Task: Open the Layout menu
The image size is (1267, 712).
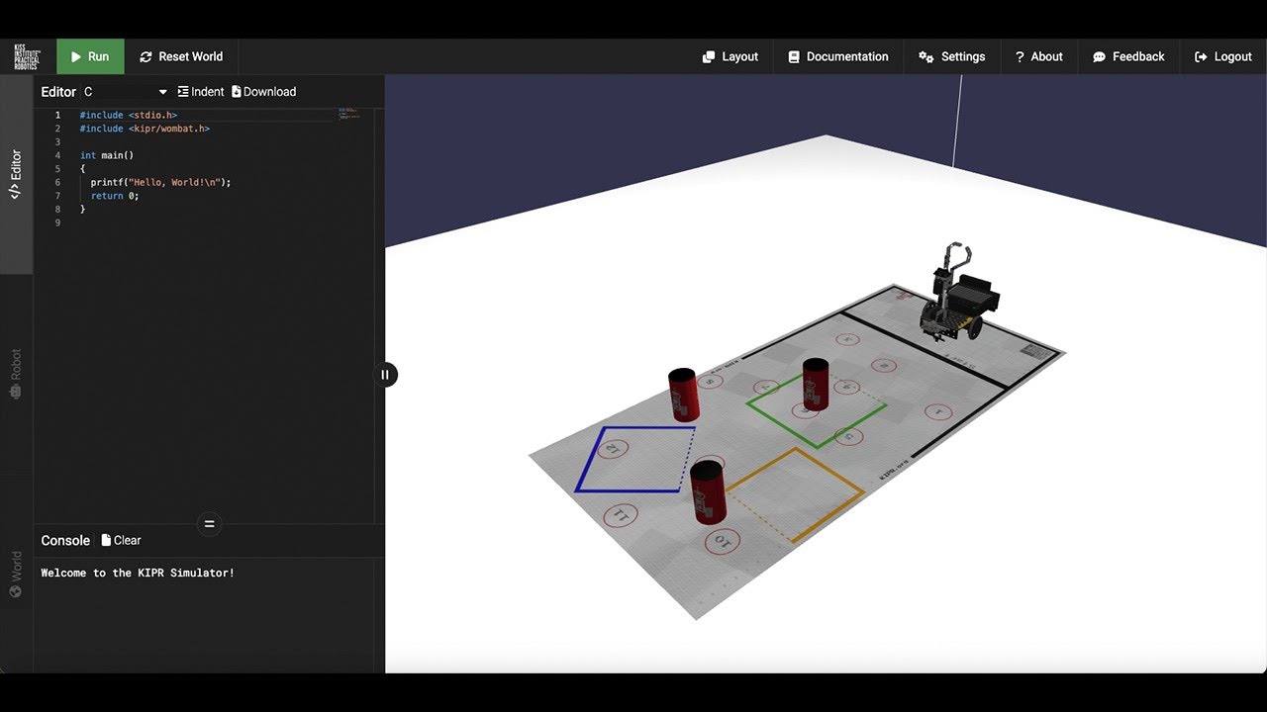Action: [x=730, y=56]
